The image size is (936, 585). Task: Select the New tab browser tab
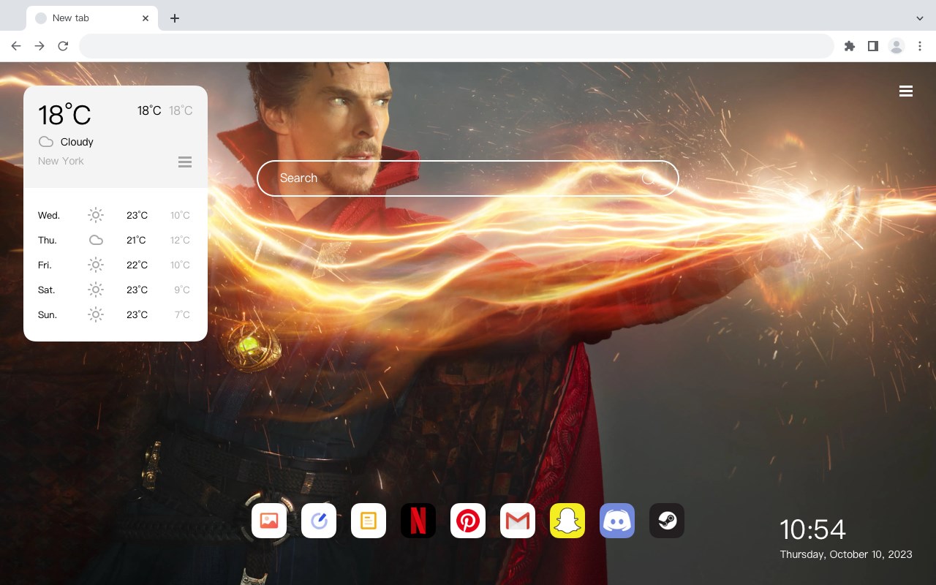coord(92,18)
